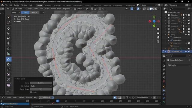Click the pan view hand icon

coord(158,33)
